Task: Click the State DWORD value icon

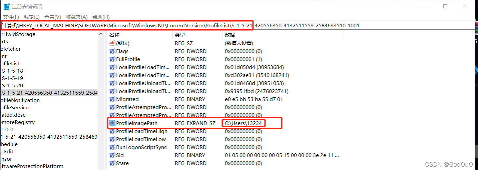Action: tap(112, 163)
